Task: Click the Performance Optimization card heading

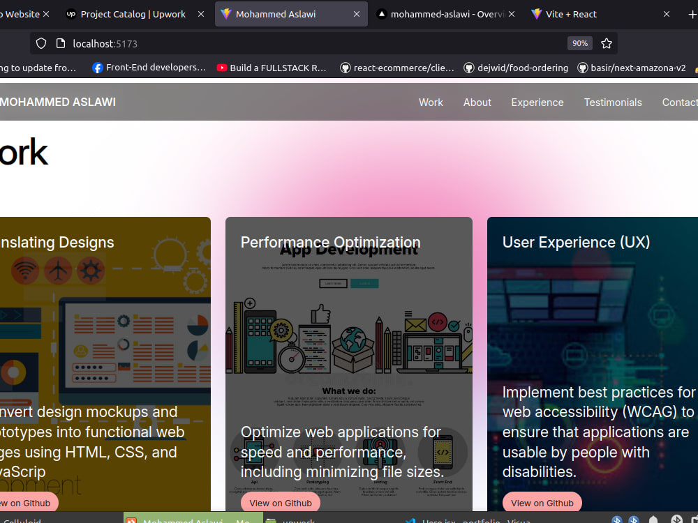Action: click(x=330, y=243)
